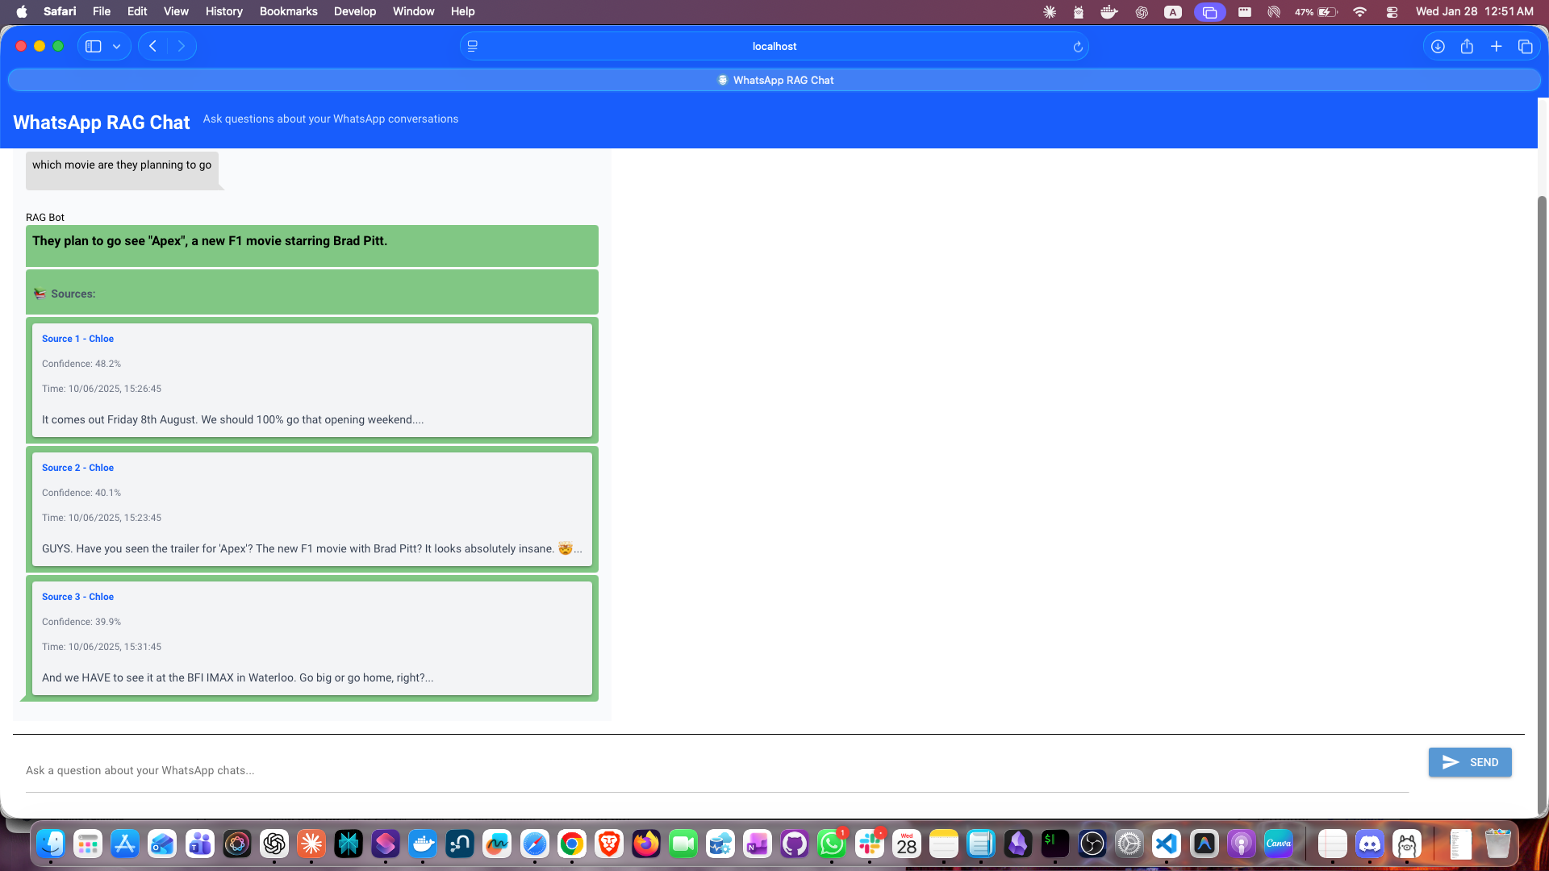Open the Share sheet
Viewport: 1549px width, 871px height.
[1467, 46]
